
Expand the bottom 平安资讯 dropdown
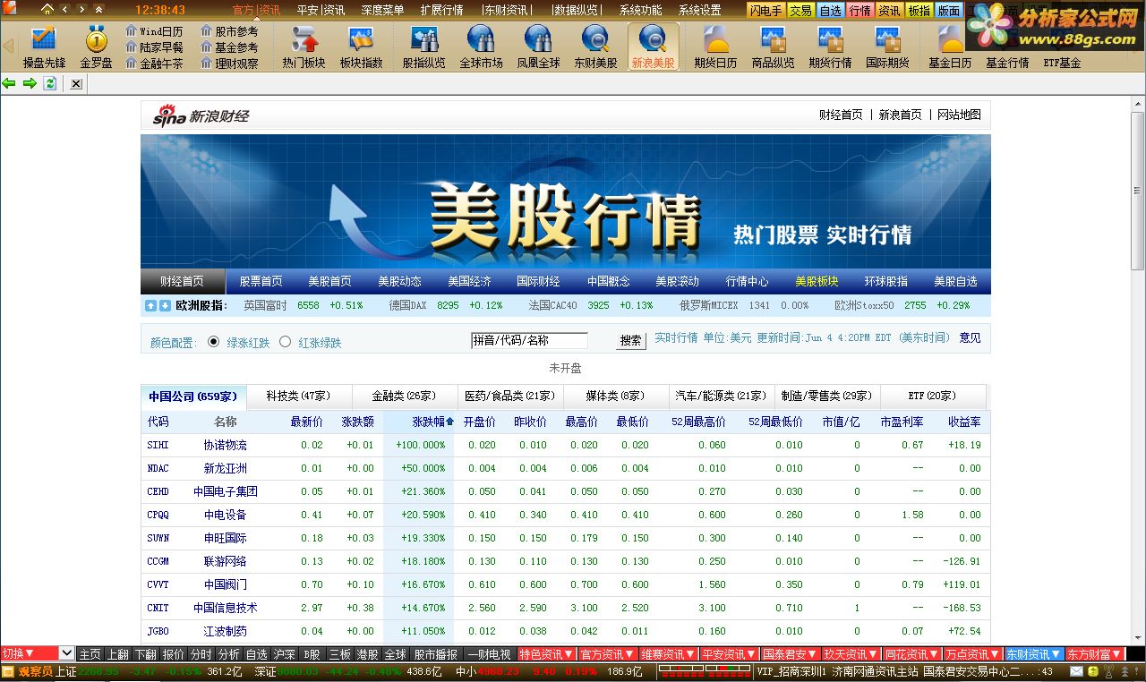[x=730, y=654]
